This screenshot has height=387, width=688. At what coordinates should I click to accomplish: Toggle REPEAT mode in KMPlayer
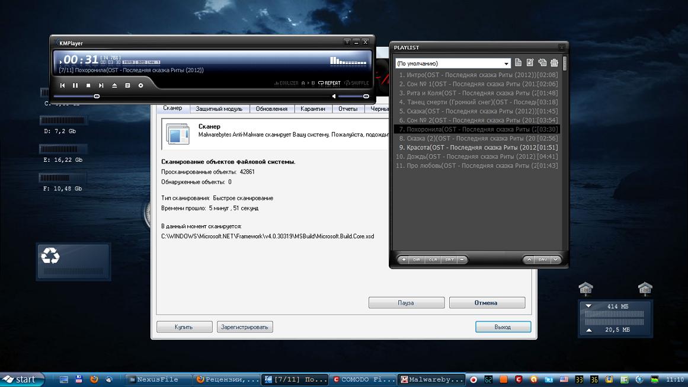click(329, 84)
